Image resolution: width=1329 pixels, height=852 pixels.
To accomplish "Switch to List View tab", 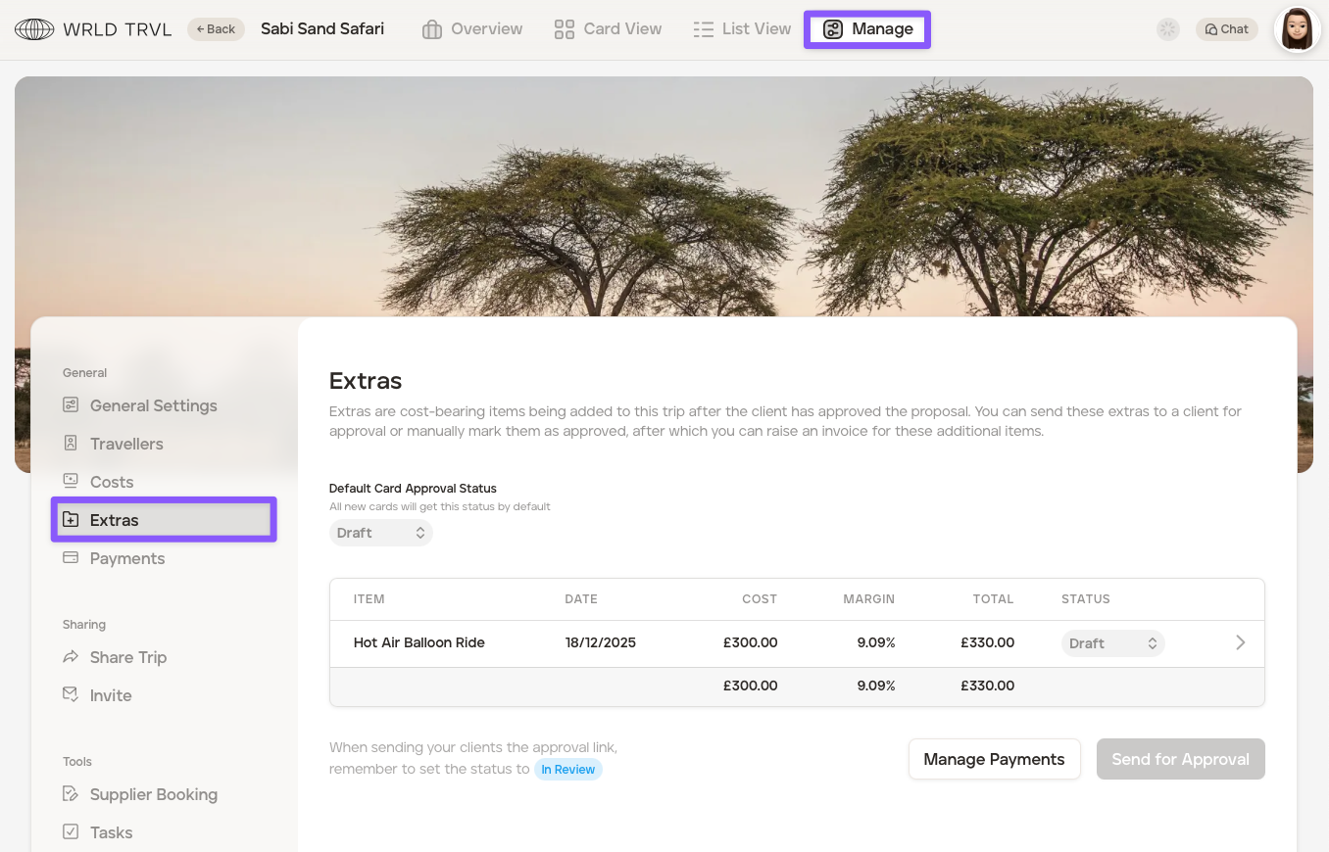I will [742, 29].
